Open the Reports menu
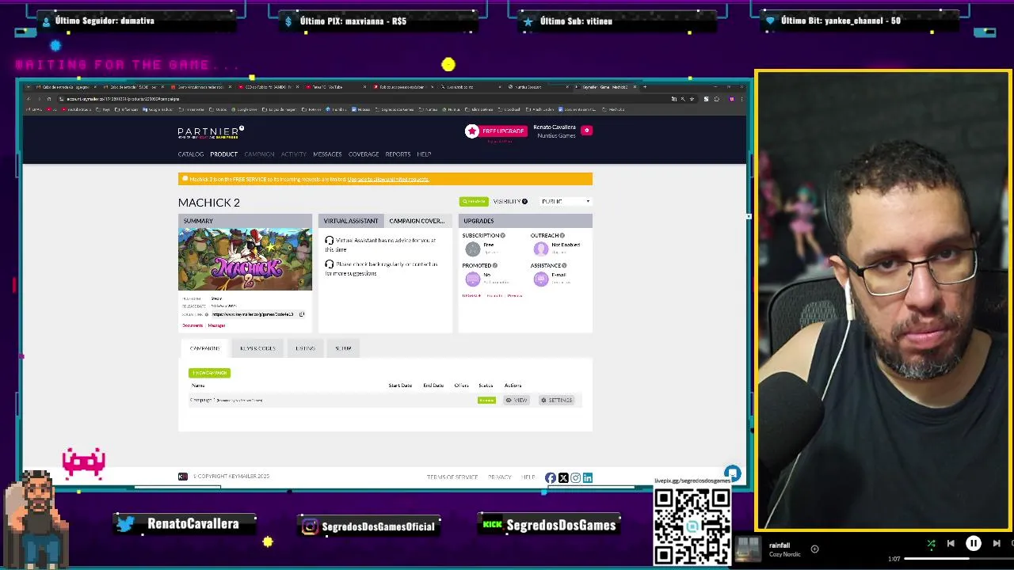Image resolution: width=1014 pixels, height=570 pixels. pyautogui.click(x=398, y=154)
